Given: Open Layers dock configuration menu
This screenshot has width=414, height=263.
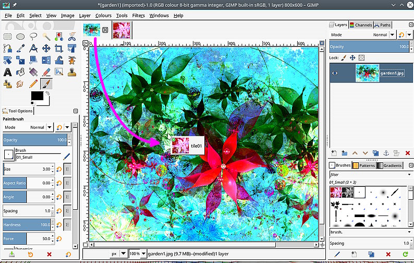Looking at the screenshot, I should [411, 25].
